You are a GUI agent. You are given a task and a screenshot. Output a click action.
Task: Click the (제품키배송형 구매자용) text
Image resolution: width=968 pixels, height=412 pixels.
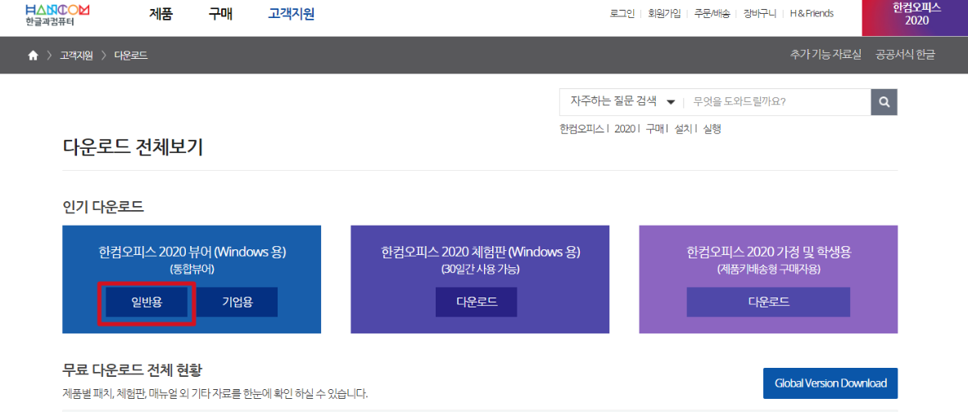(x=768, y=269)
